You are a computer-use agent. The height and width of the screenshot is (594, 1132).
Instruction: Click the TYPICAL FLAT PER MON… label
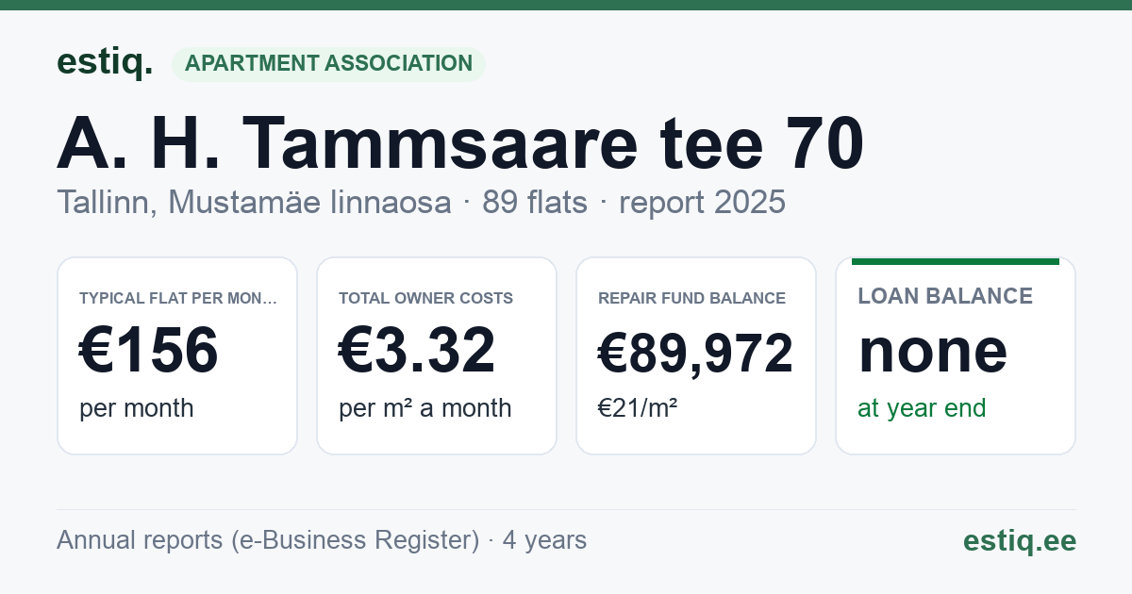178,298
